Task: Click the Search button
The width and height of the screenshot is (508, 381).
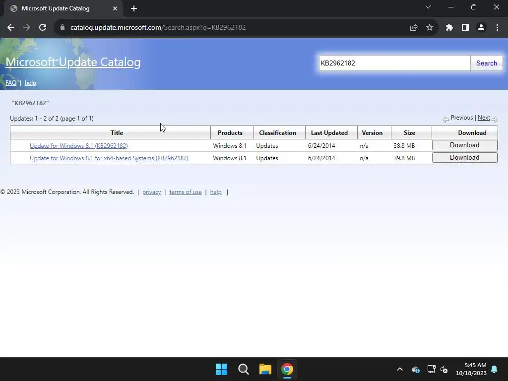Action: tap(486, 63)
